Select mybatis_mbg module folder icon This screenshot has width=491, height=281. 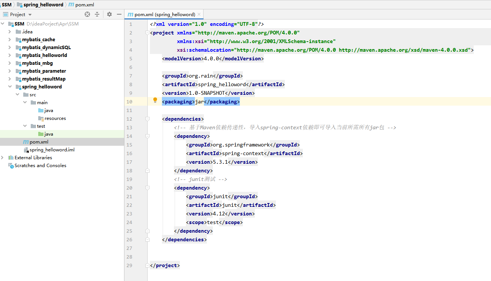[x=18, y=63]
